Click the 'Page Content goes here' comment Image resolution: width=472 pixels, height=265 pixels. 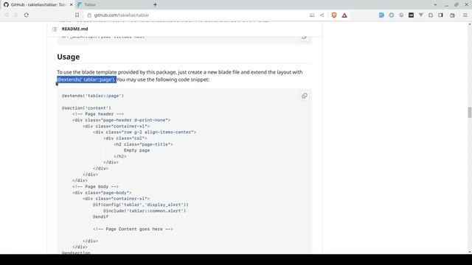click(133, 229)
